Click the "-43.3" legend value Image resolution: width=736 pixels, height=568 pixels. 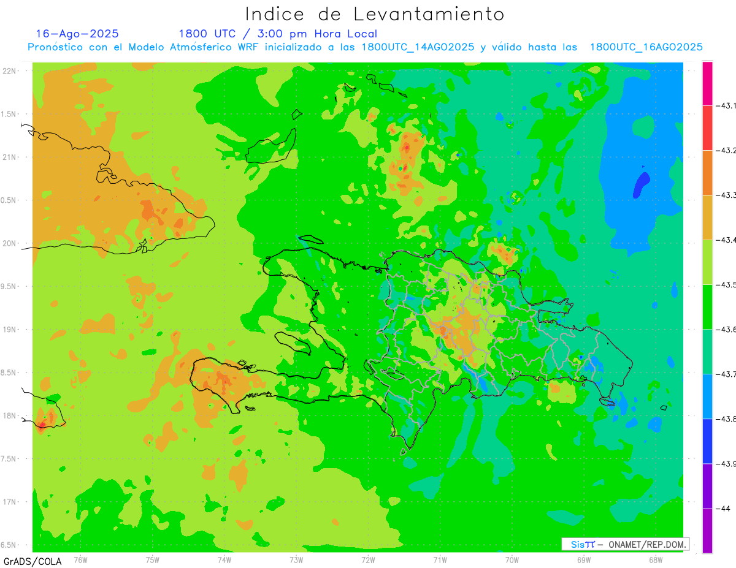tap(726, 195)
